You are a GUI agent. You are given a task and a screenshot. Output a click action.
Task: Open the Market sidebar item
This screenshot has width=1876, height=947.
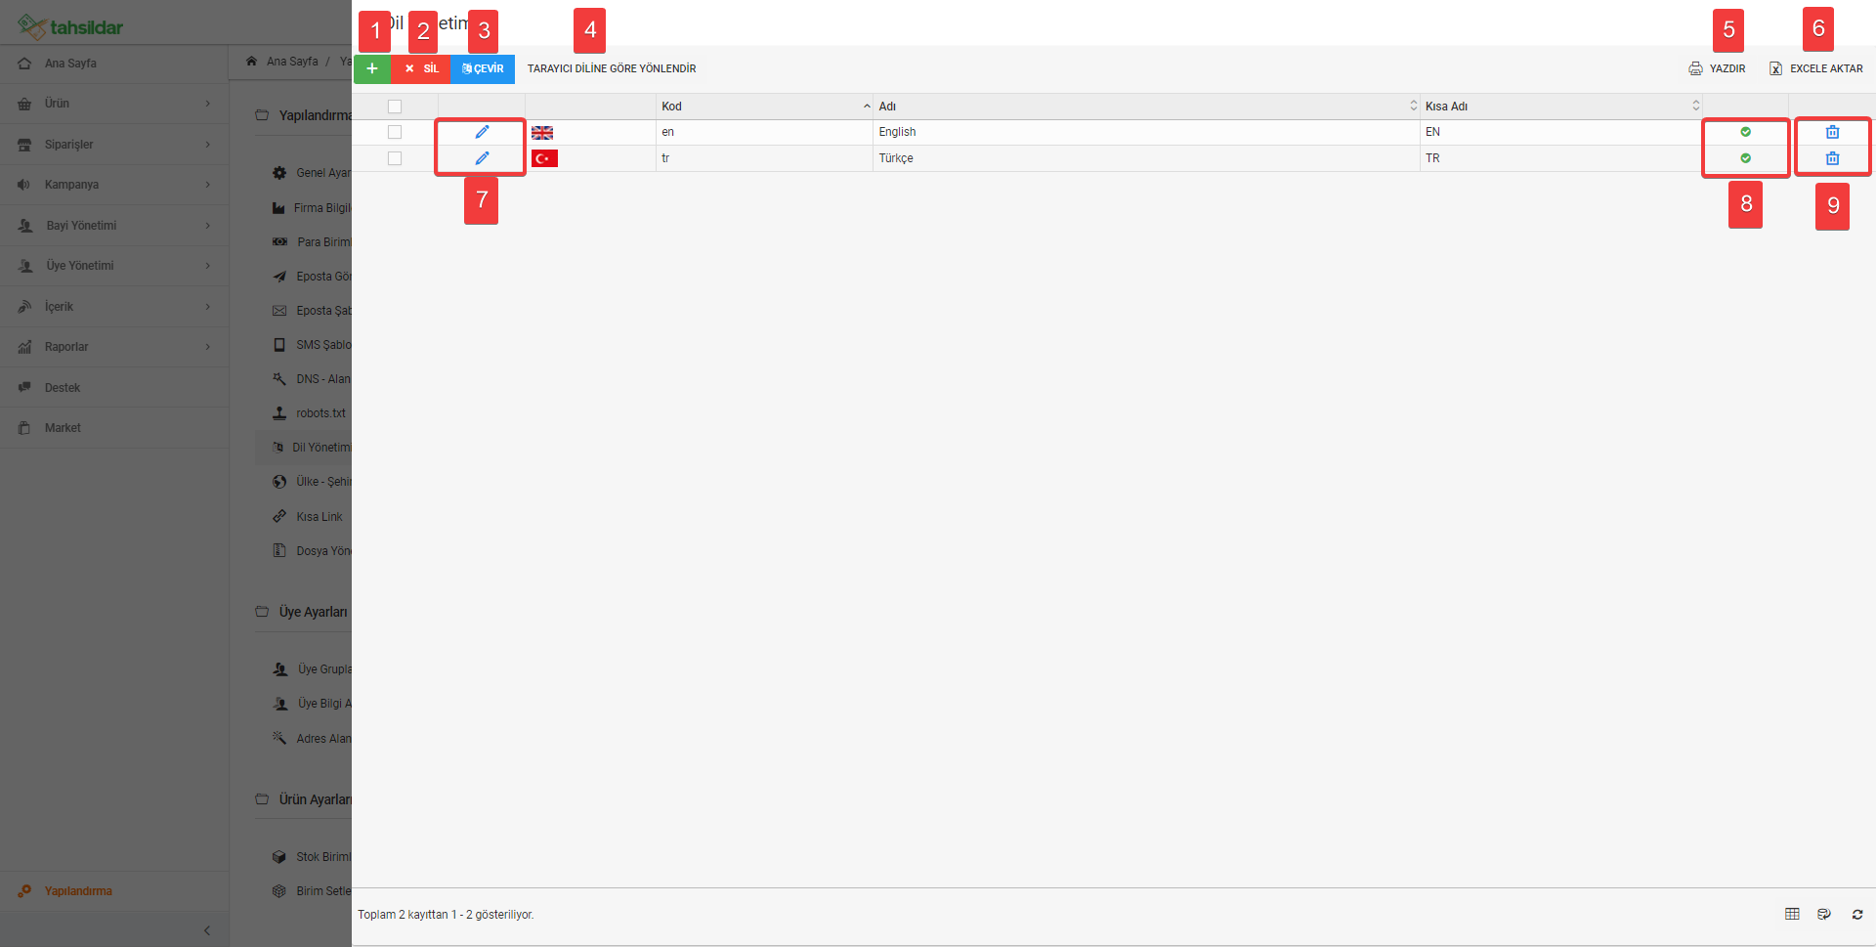[x=114, y=428]
